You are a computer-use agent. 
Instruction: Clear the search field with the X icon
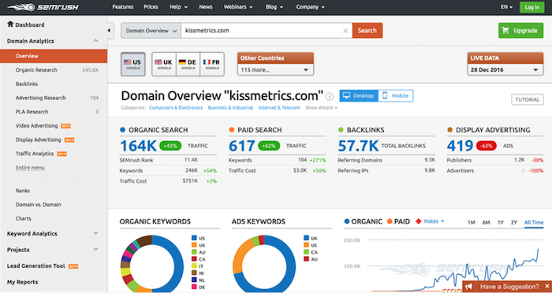coord(345,31)
